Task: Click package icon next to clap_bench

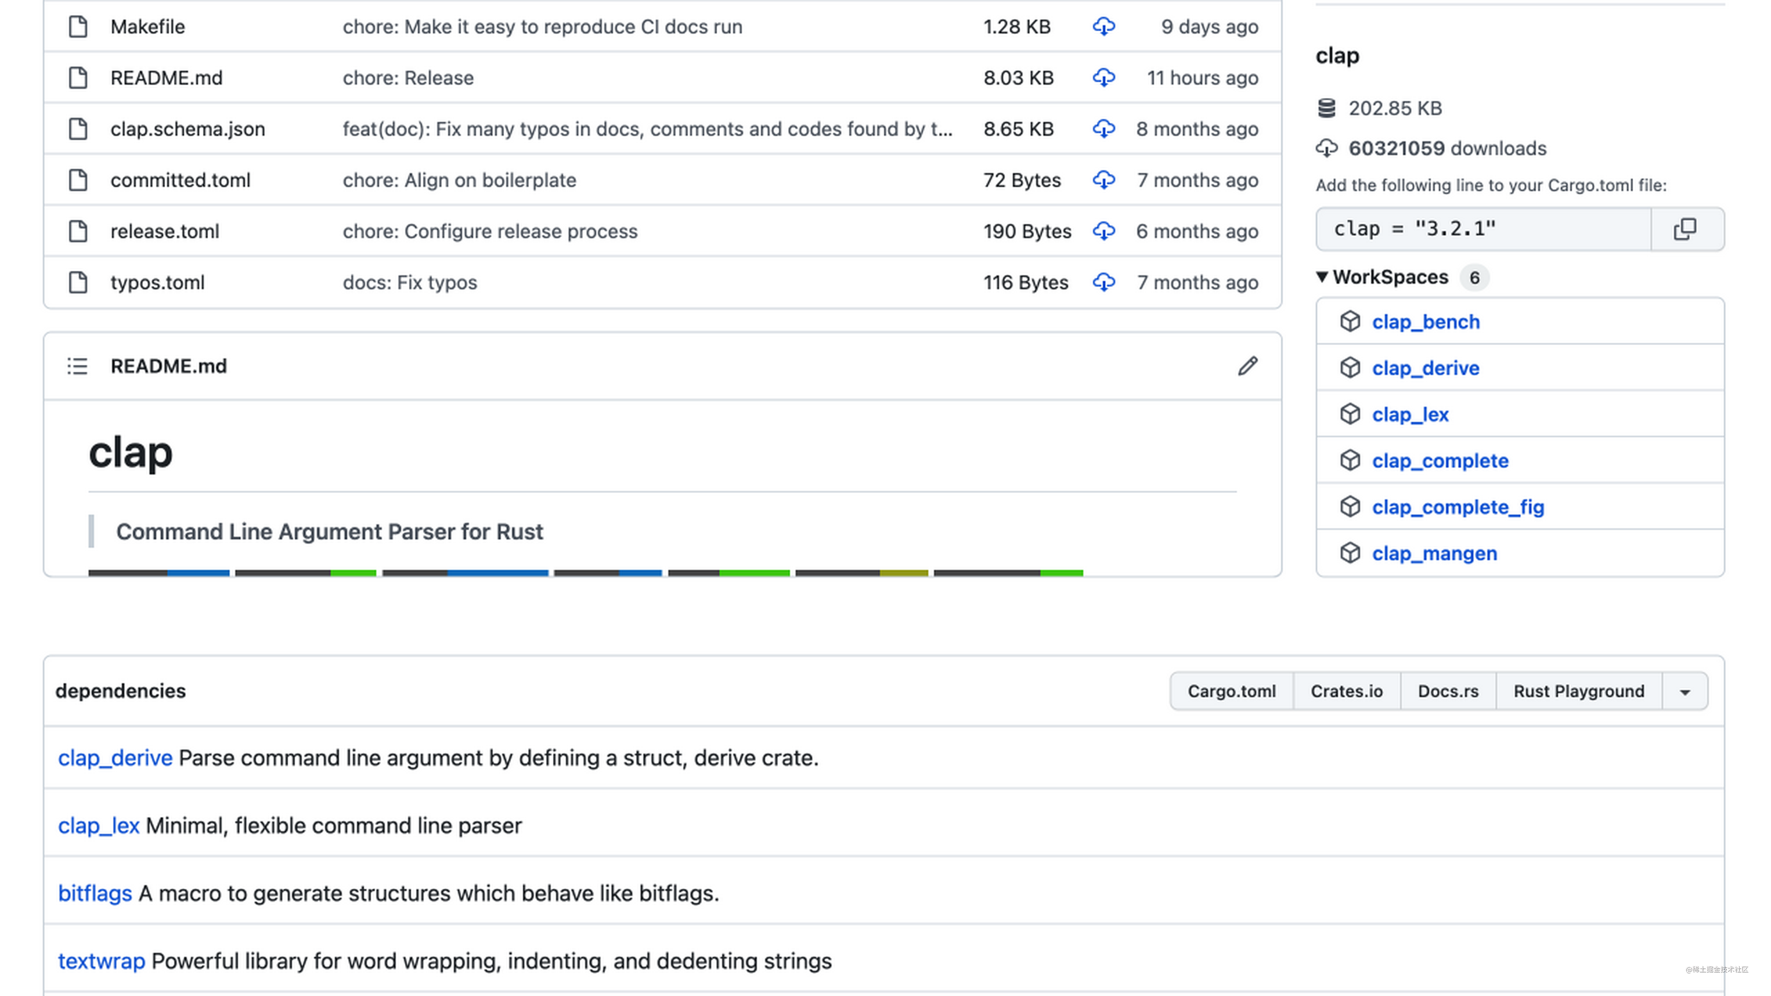Action: click(x=1350, y=321)
